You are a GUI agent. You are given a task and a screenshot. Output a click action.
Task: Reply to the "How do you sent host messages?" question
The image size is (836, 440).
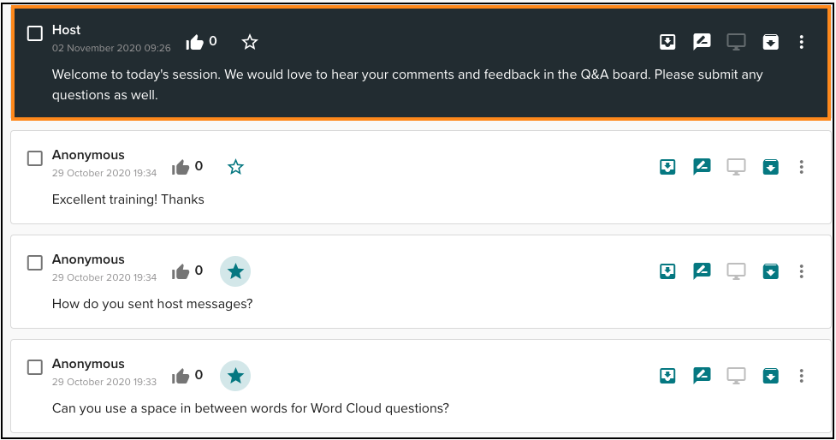[702, 271]
